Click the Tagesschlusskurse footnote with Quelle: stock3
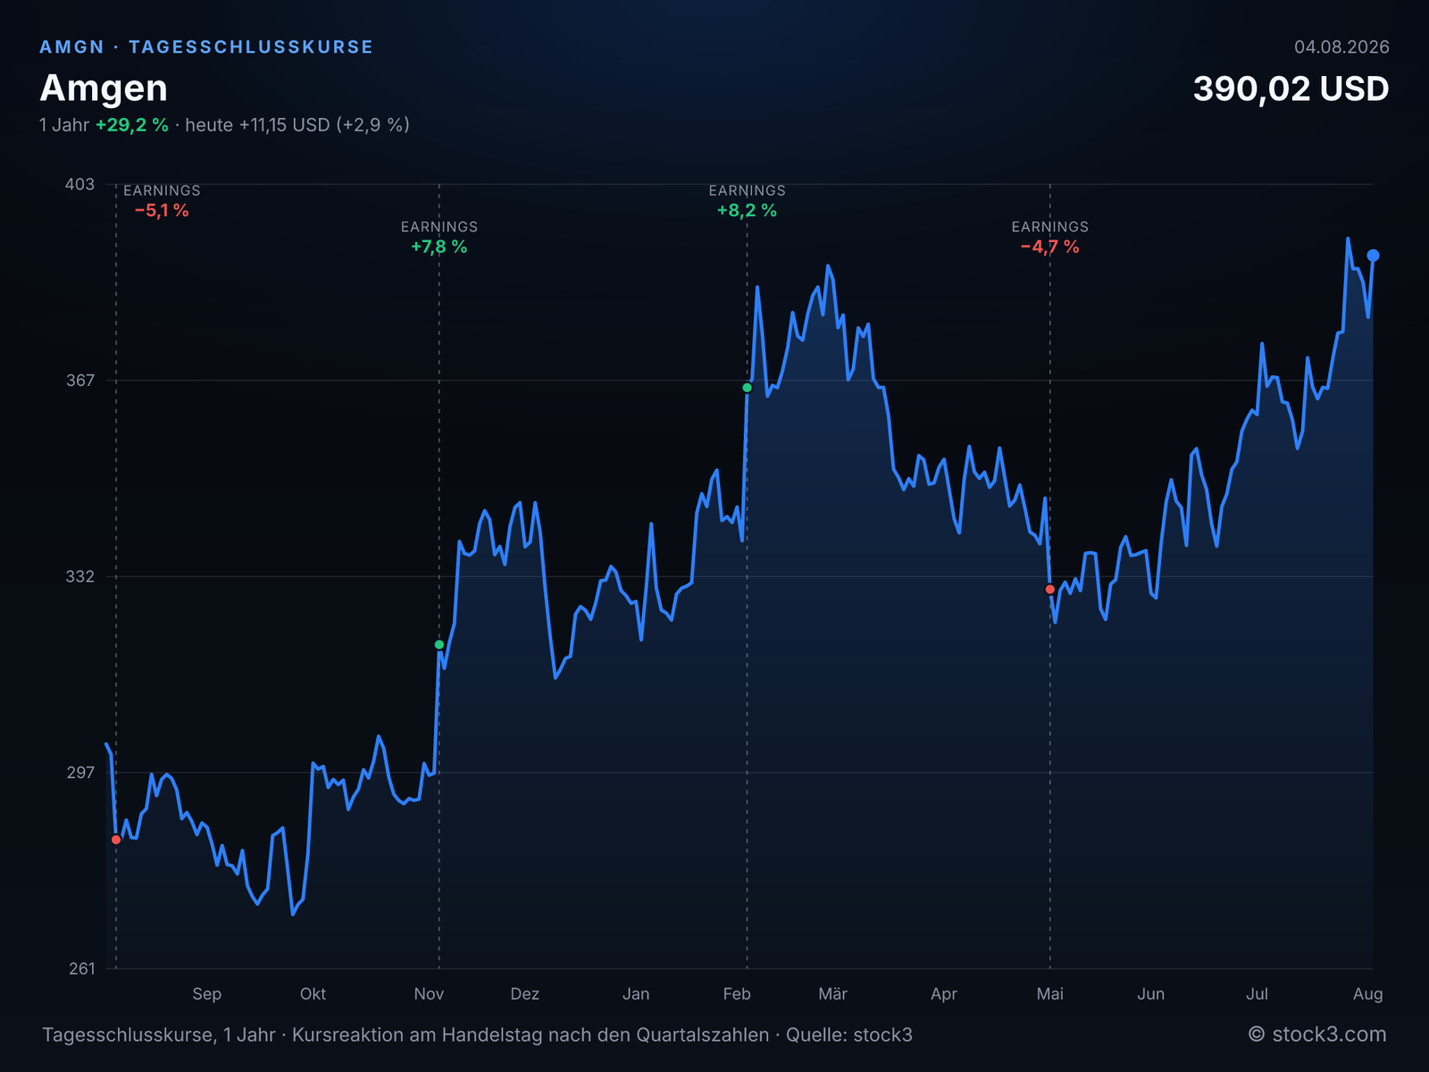The height and width of the screenshot is (1072, 1429). click(478, 1035)
